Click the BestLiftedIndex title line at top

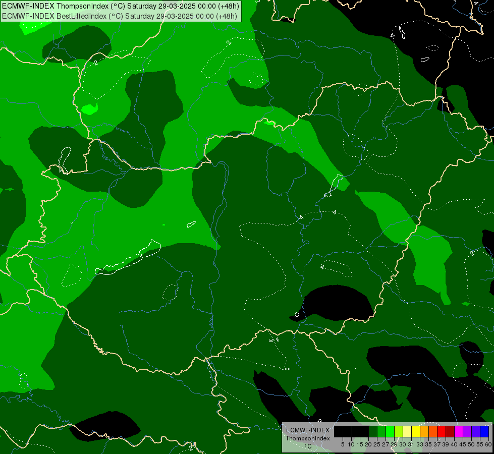click(120, 16)
